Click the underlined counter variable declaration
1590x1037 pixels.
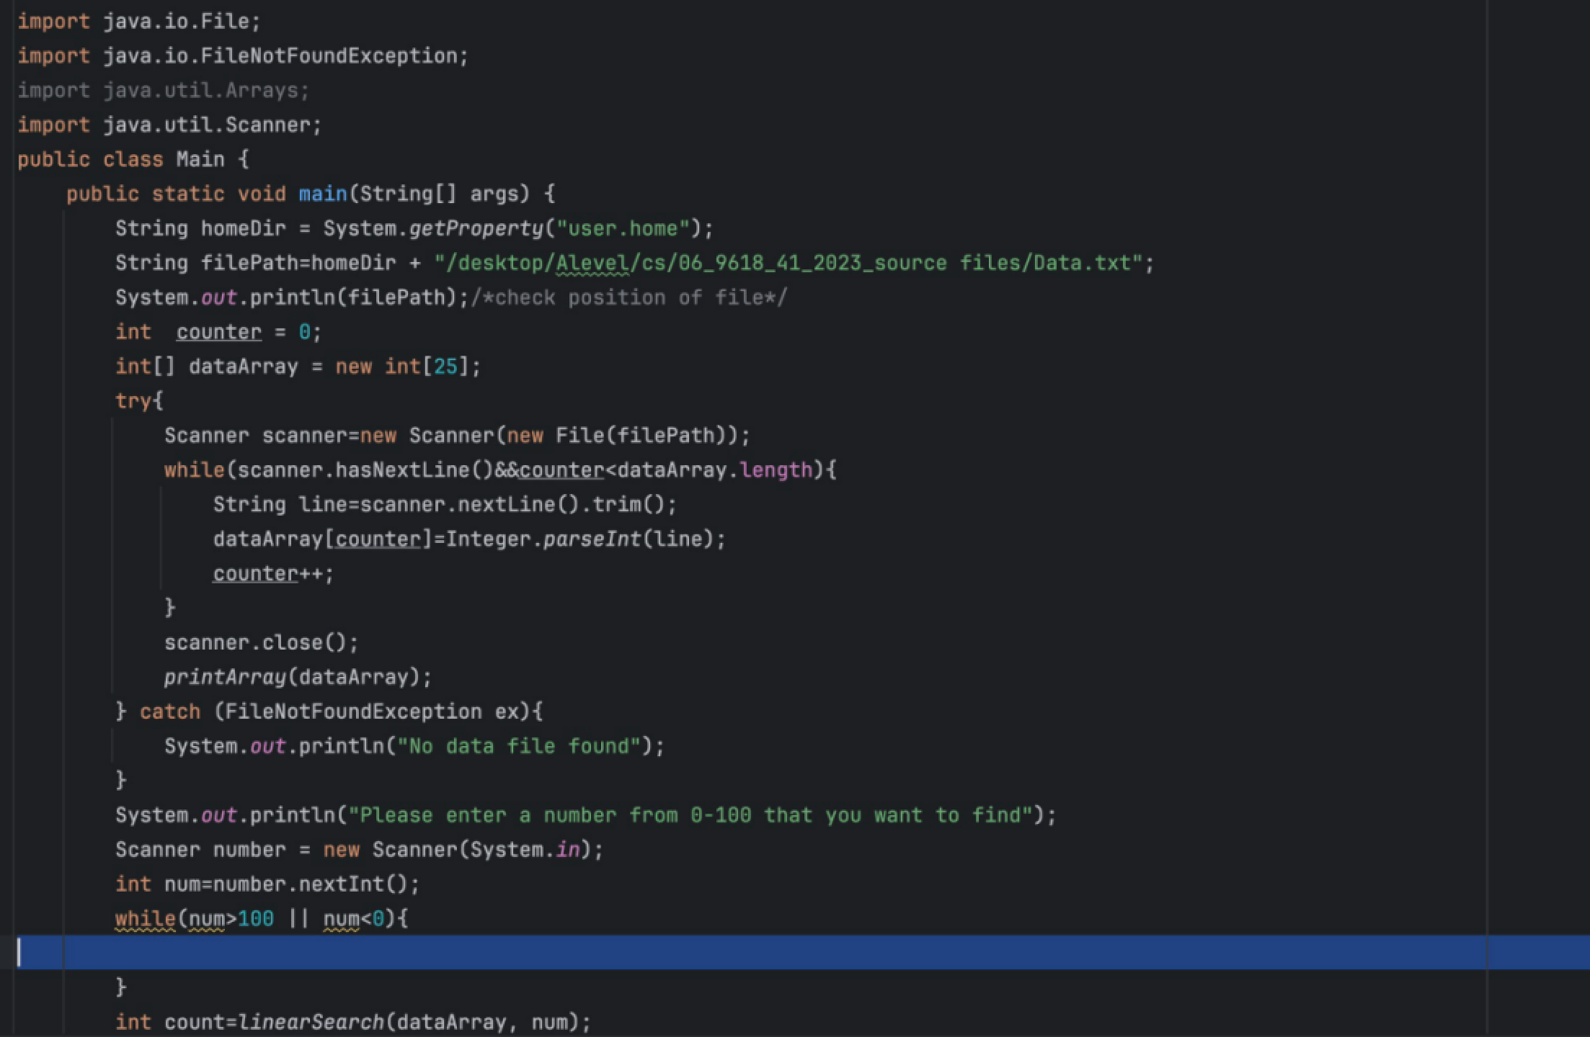(x=218, y=333)
